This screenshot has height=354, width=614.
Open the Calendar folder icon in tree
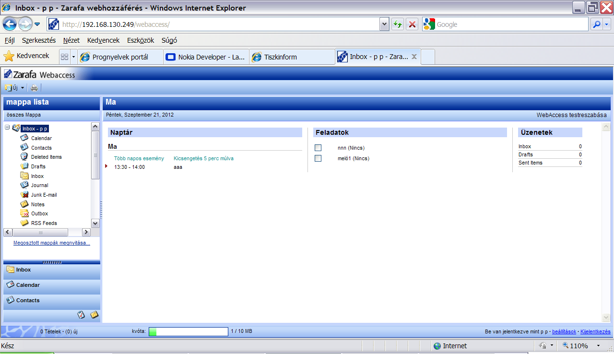(24, 138)
